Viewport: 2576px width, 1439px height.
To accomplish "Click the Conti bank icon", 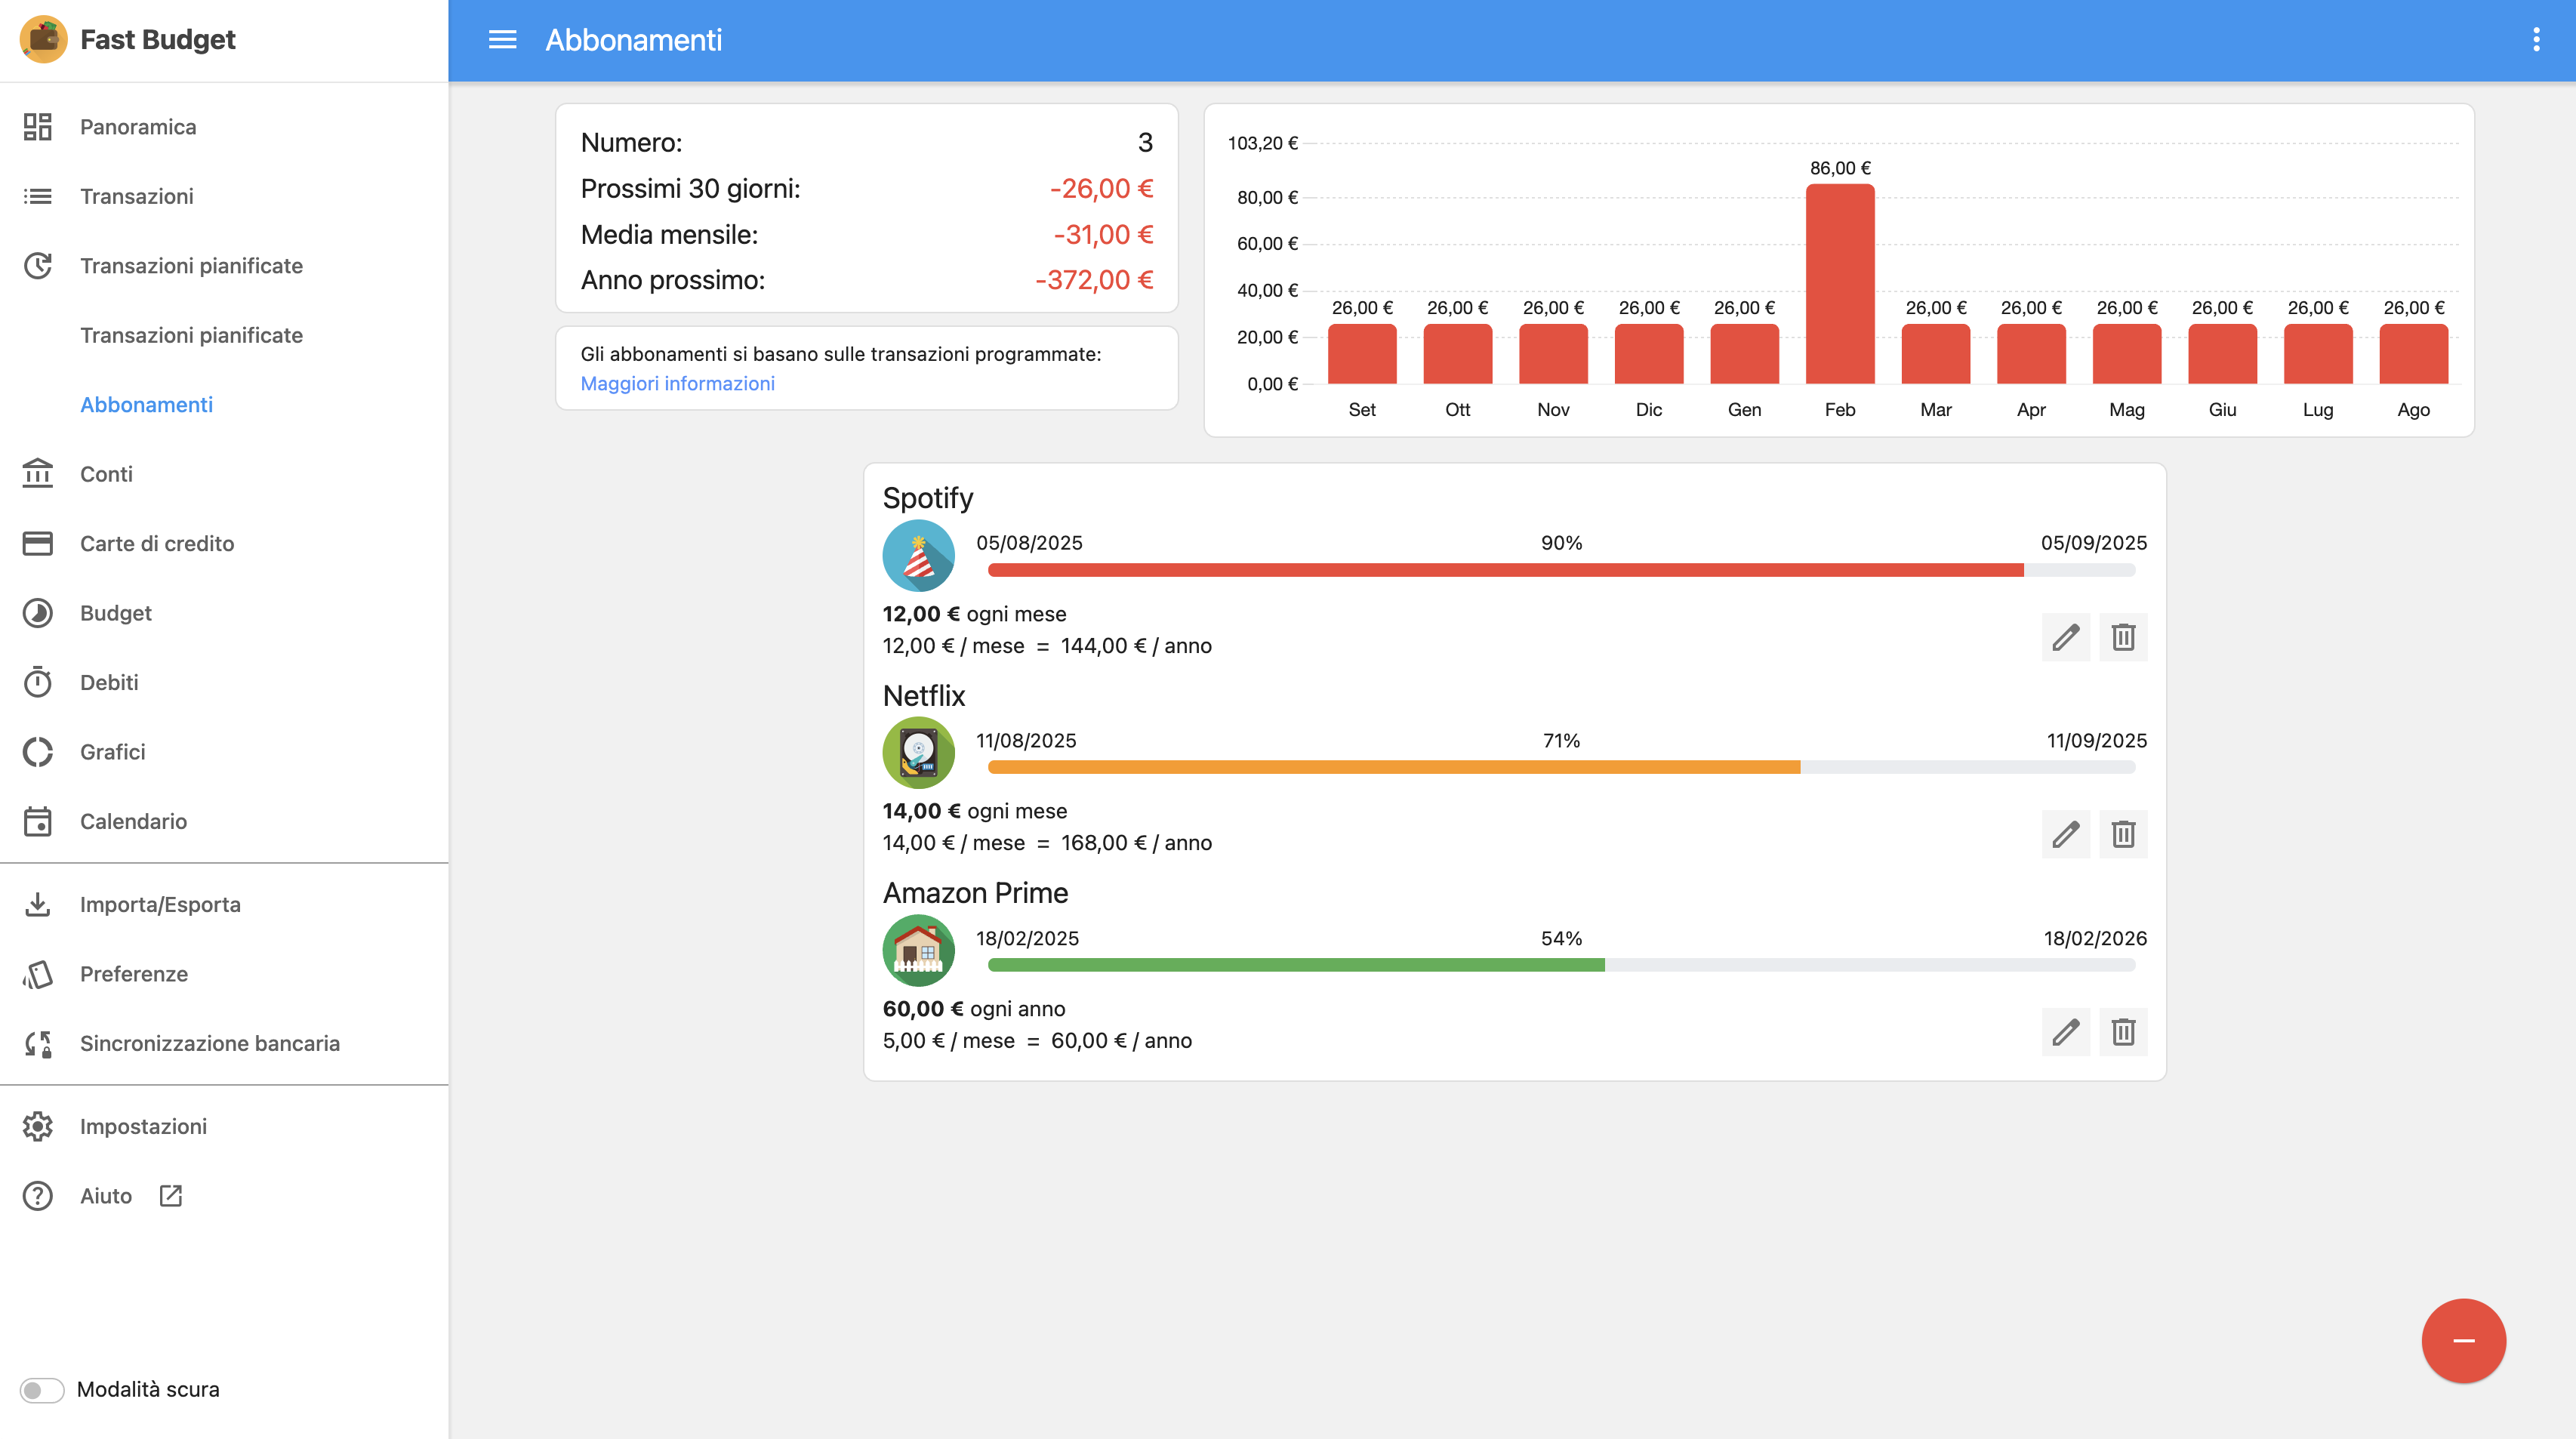I will 38,474.
